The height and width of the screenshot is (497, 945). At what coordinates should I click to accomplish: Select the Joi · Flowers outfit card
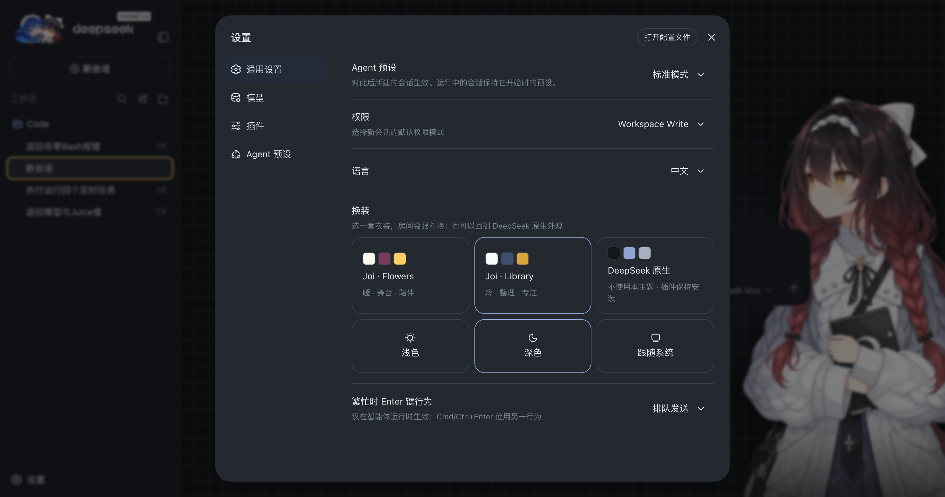[410, 275]
